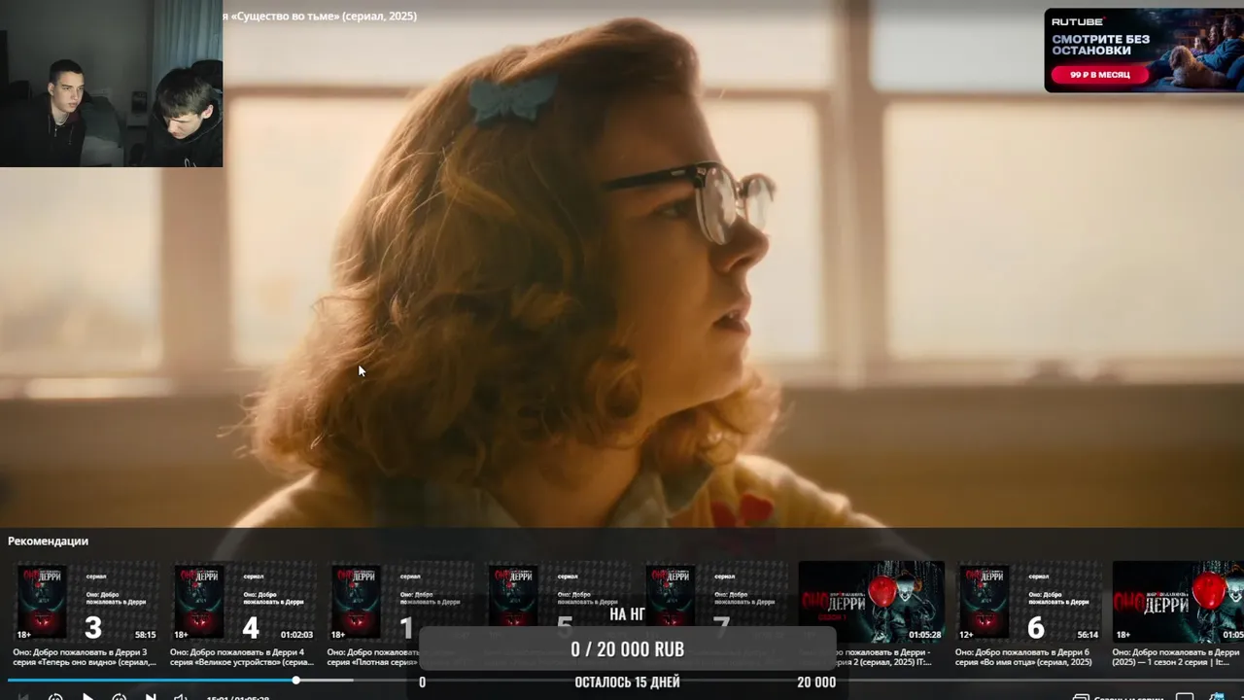This screenshot has width=1244, height=700.
Task: Click the 58:15 duration label on episode 3
Action: [145, 635]
